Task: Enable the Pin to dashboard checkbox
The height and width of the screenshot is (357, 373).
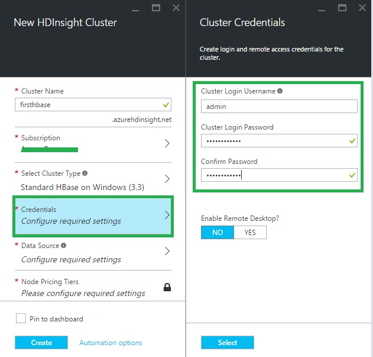Action: pyautogui.click(x=21, y=319)
